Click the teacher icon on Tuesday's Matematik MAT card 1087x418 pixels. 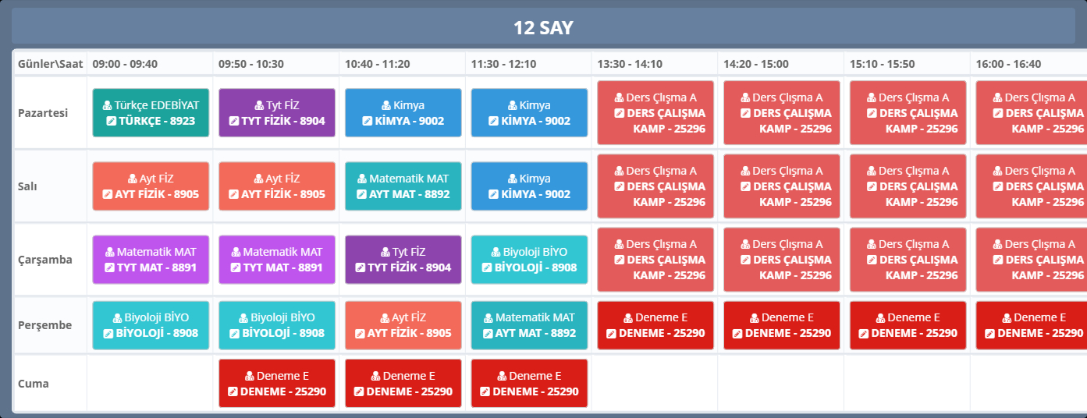coord(363,179)
